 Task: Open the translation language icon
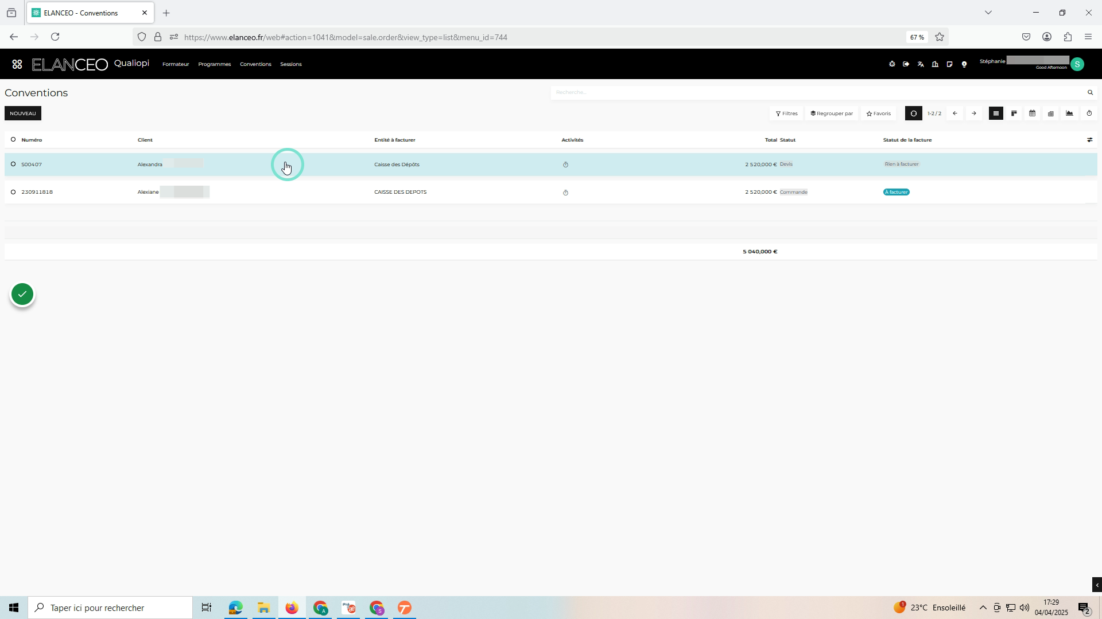click(x=921, y=64)
